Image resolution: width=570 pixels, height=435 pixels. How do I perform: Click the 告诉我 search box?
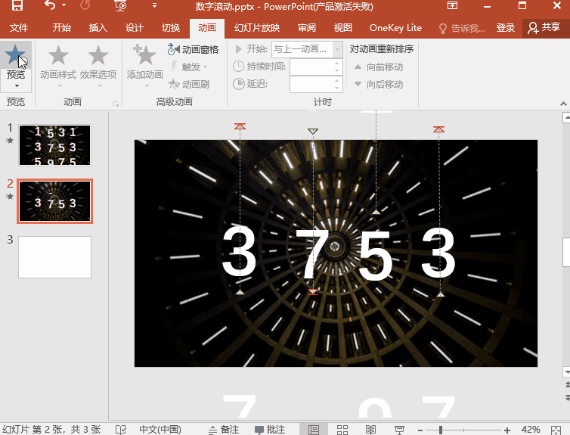click(462, 28)
